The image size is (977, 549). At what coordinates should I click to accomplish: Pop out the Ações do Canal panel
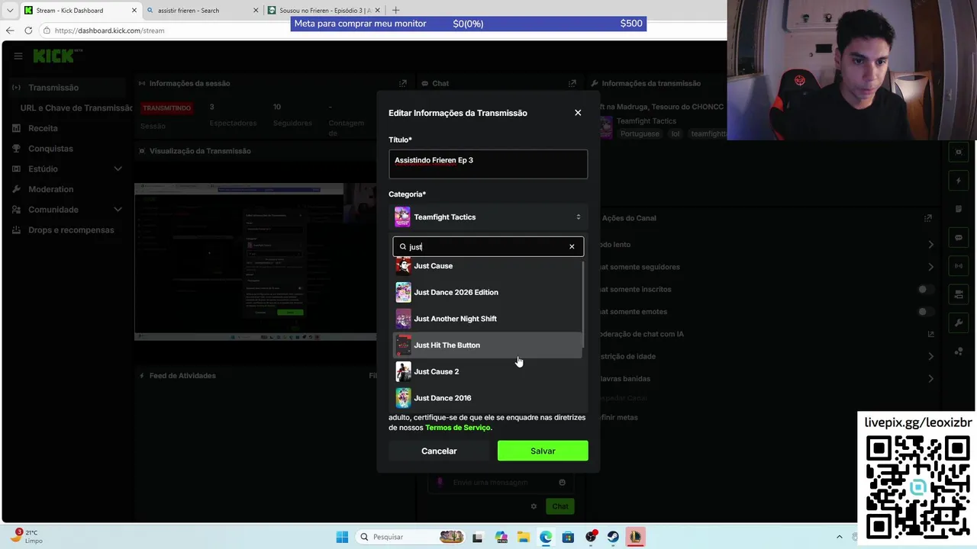[x=928, y=218]
